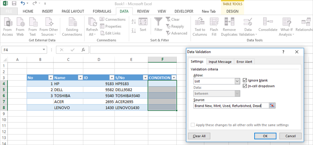Switch to the FORMULAS tab

pyautogui.click(x=102, y=11)
